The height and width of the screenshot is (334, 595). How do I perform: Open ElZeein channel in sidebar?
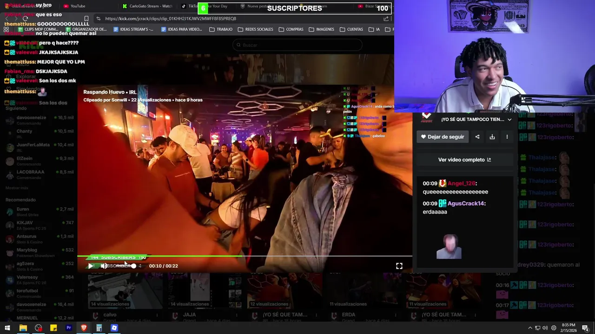point(40,161)
